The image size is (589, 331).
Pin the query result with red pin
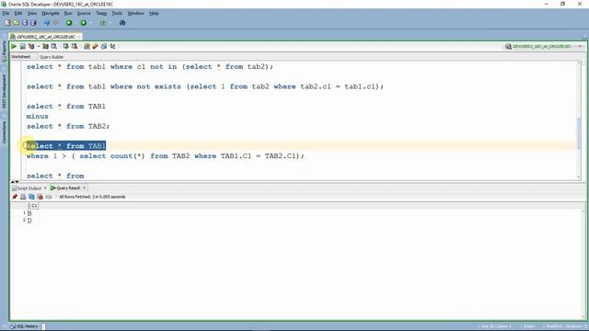pos(15,197)
